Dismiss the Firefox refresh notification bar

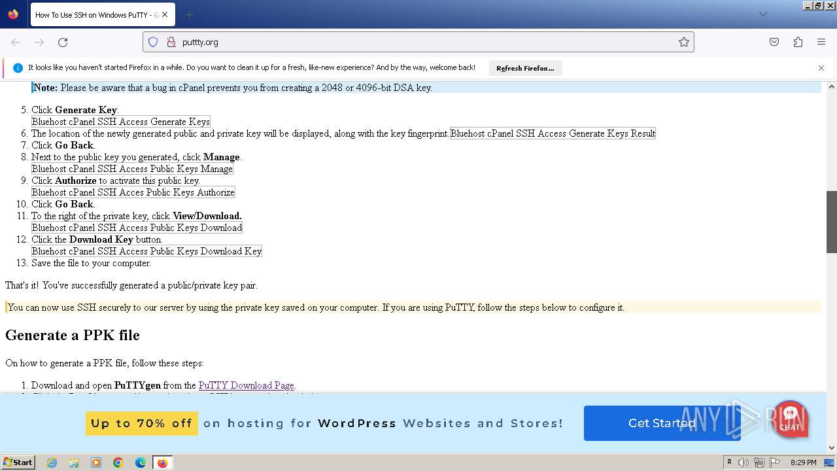pos(821,68)
